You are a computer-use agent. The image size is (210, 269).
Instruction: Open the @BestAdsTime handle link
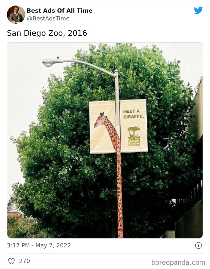(48, 18)
